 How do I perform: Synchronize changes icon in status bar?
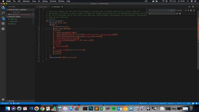point(11,103)
